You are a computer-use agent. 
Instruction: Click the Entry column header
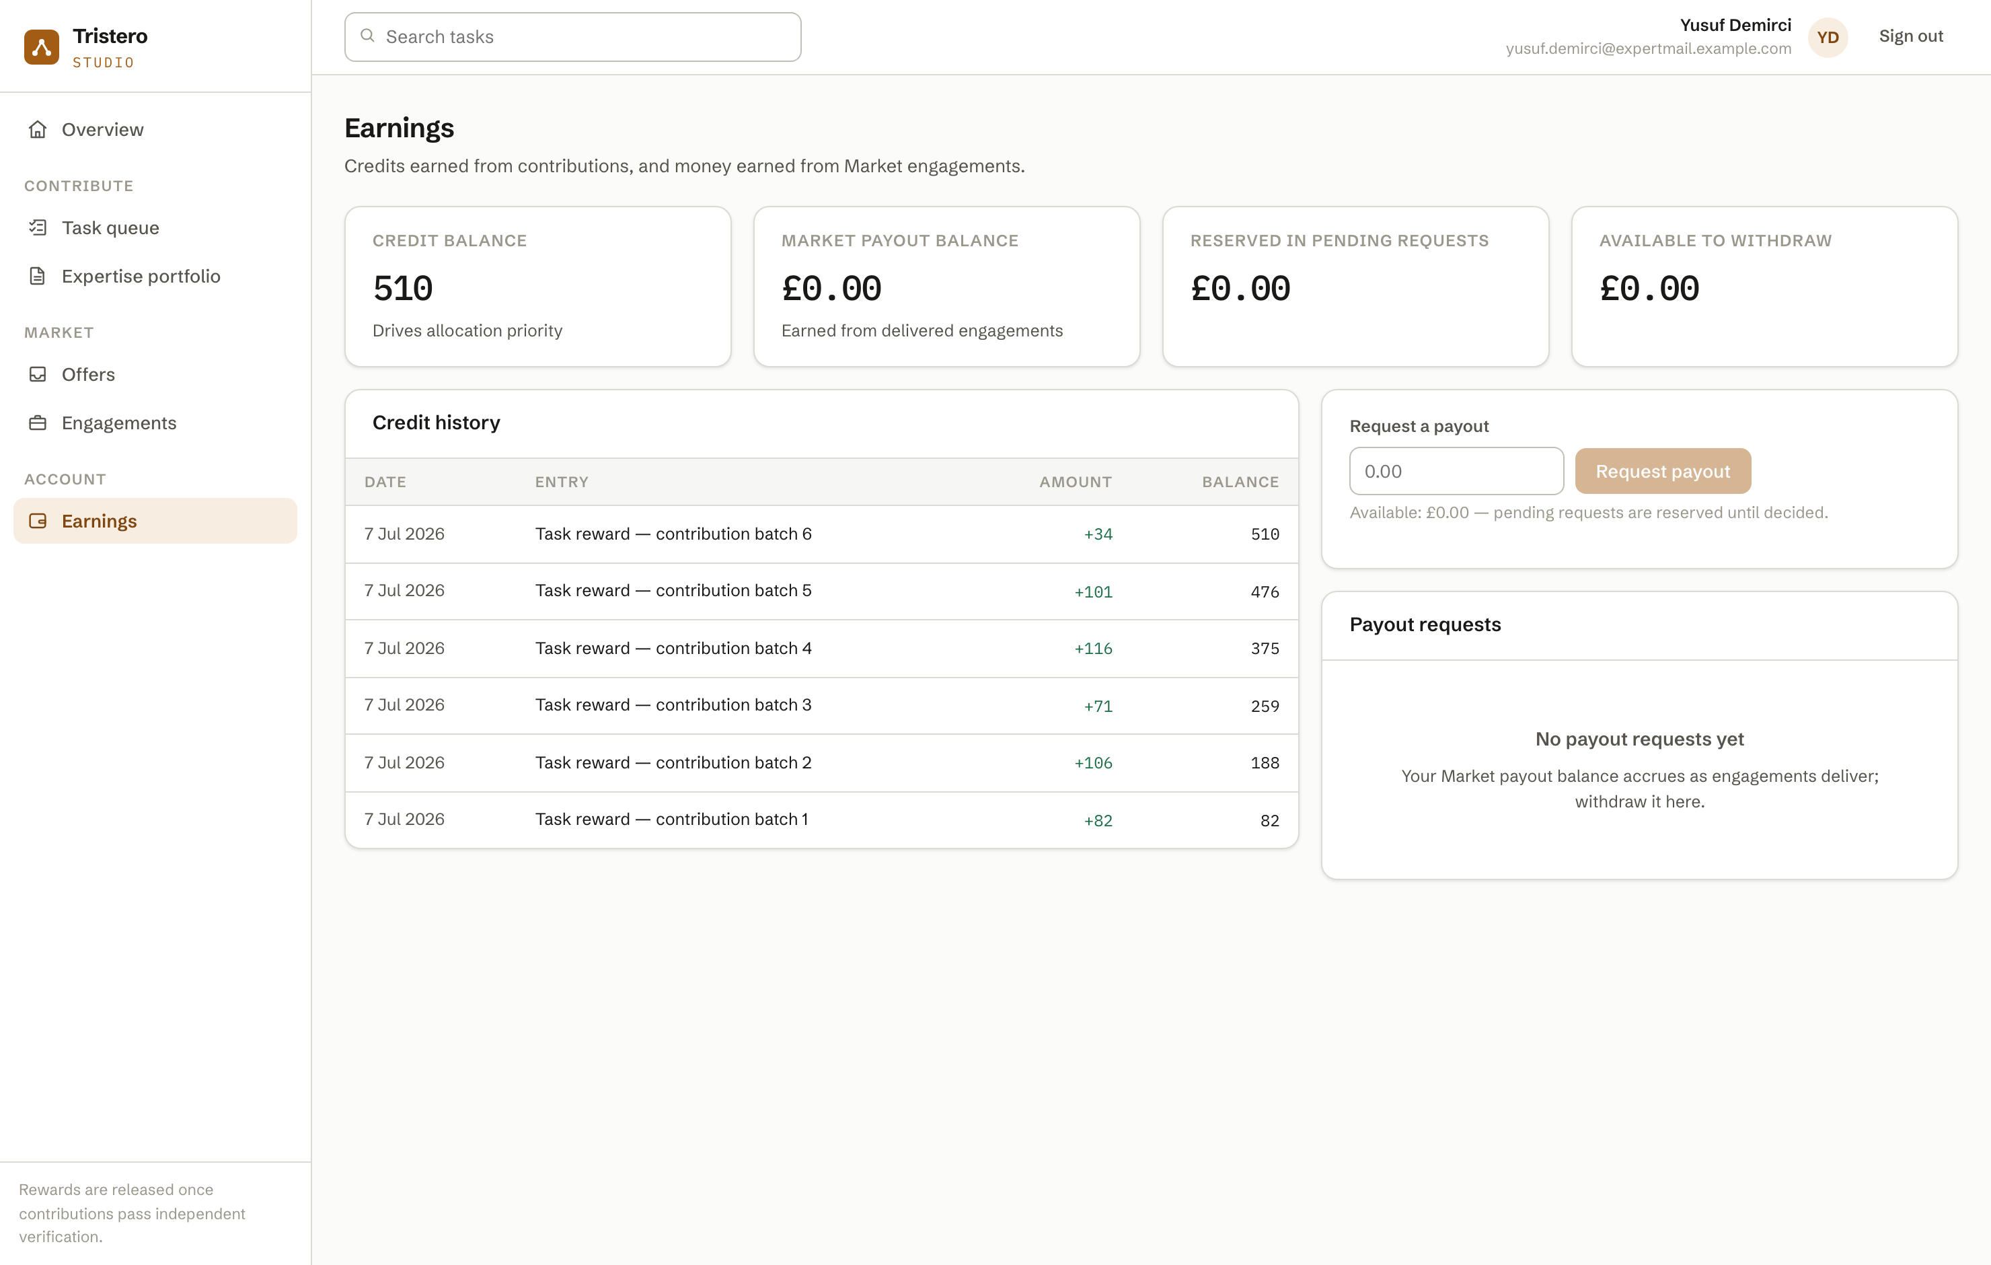562,482
